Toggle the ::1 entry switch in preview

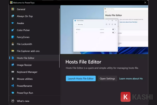[114, 33]
